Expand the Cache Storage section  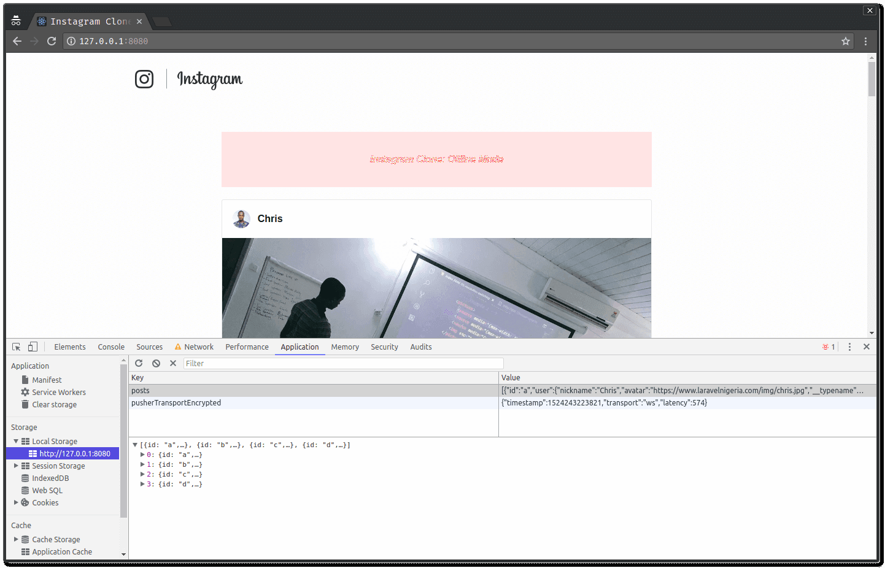16,539
